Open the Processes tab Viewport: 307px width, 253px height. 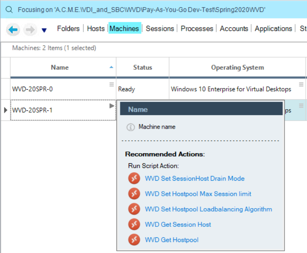click(197, 29)
